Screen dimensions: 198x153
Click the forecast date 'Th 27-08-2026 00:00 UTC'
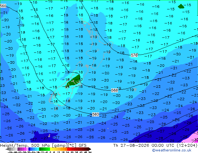(x=144, y=146)
